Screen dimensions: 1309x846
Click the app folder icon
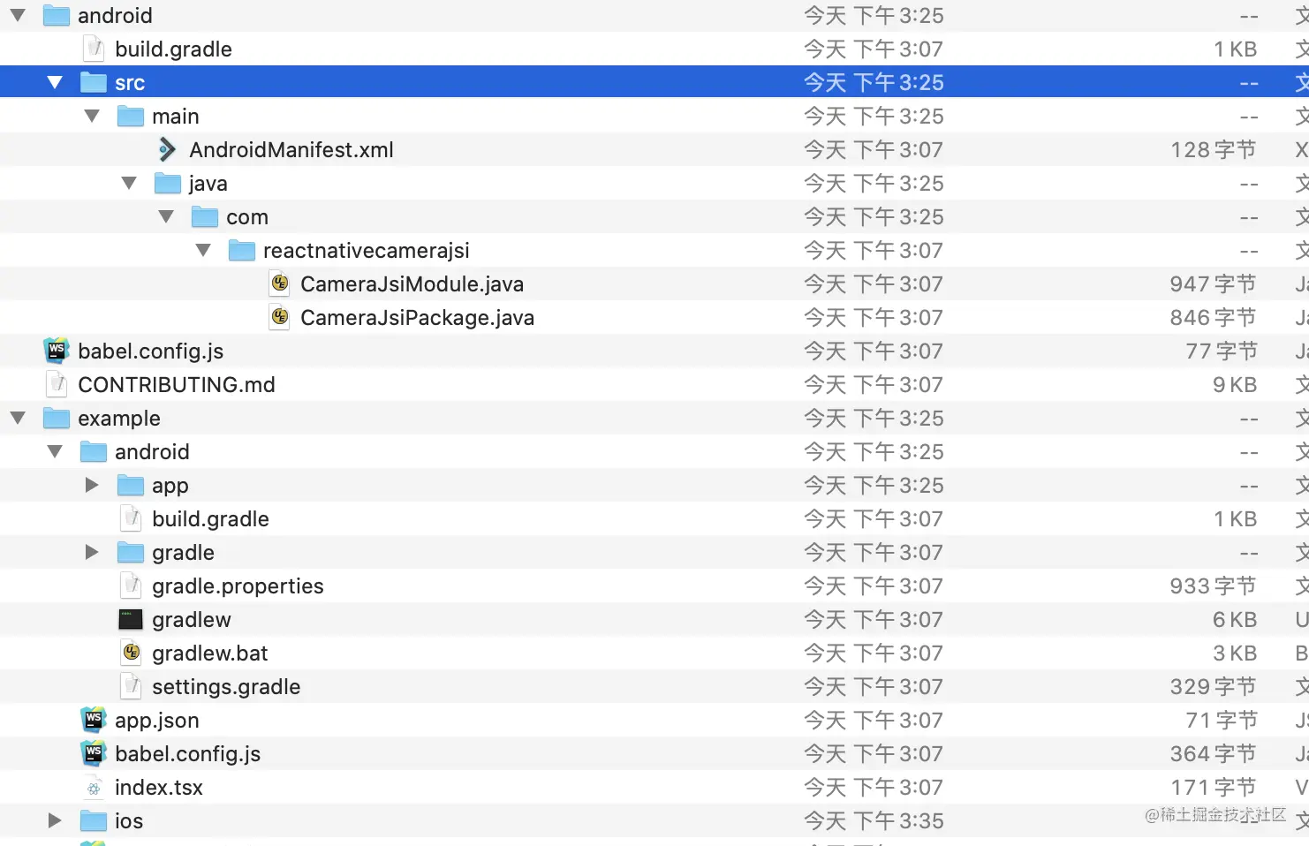131,485
